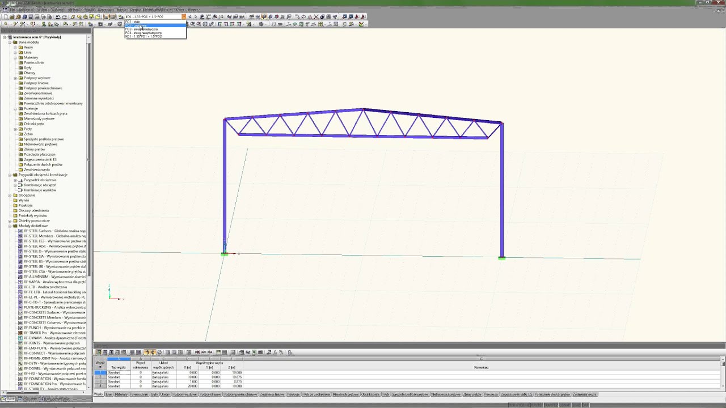Select Kombinacje wyników tree item

[x=40, y=190]
